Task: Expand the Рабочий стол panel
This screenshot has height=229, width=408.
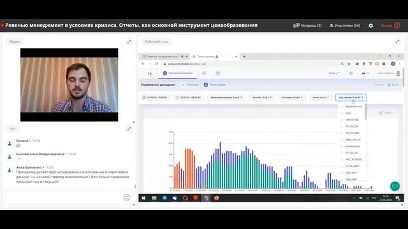Action: [397, 41]
